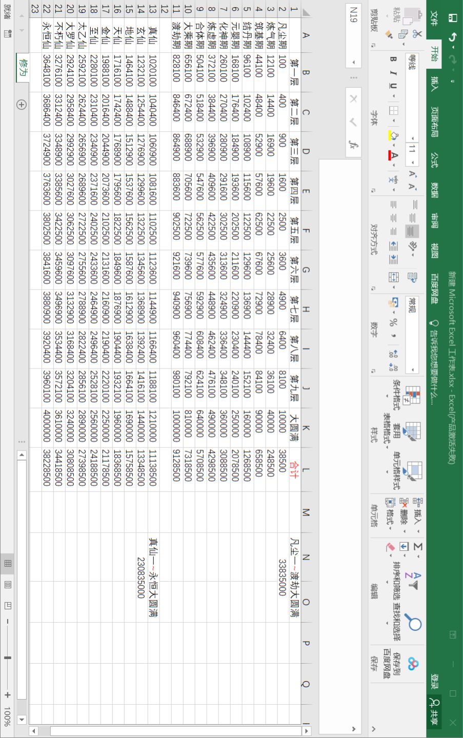Add a new sheet with plus button
This screenshot has height=738, width=463.
coord(22,105)
